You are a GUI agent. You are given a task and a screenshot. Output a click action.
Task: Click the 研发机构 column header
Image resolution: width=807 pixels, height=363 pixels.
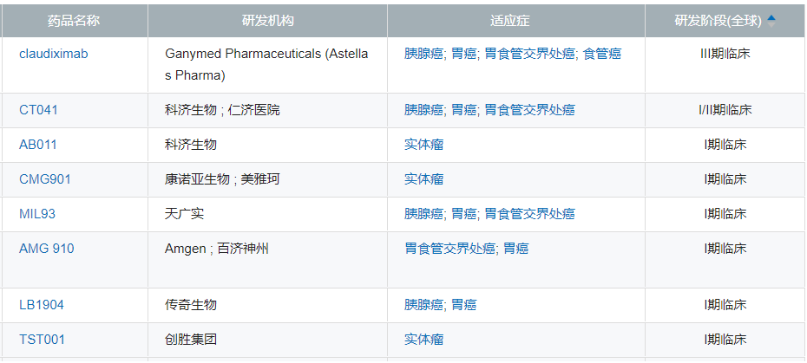[x=267, y=21]
